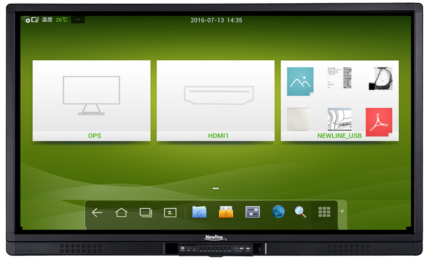The image size is (427, 260).
Task: Open the red PDF file thumbnail
Action: [379, 122]
